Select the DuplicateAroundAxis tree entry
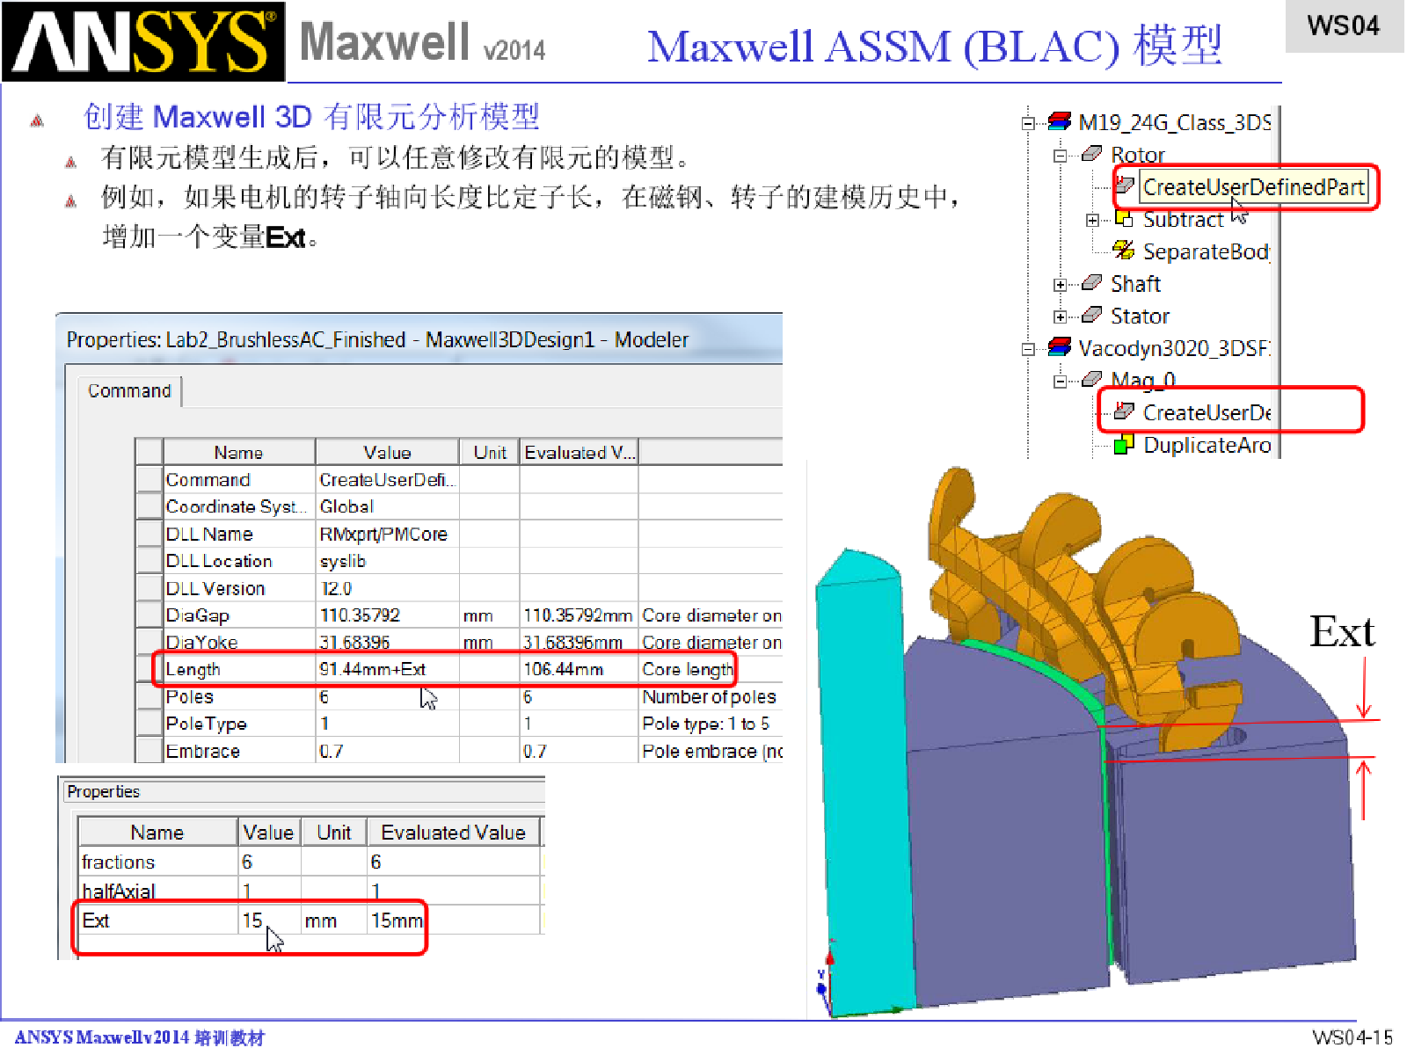The image size is (1407, 1055). (1207, 446)
